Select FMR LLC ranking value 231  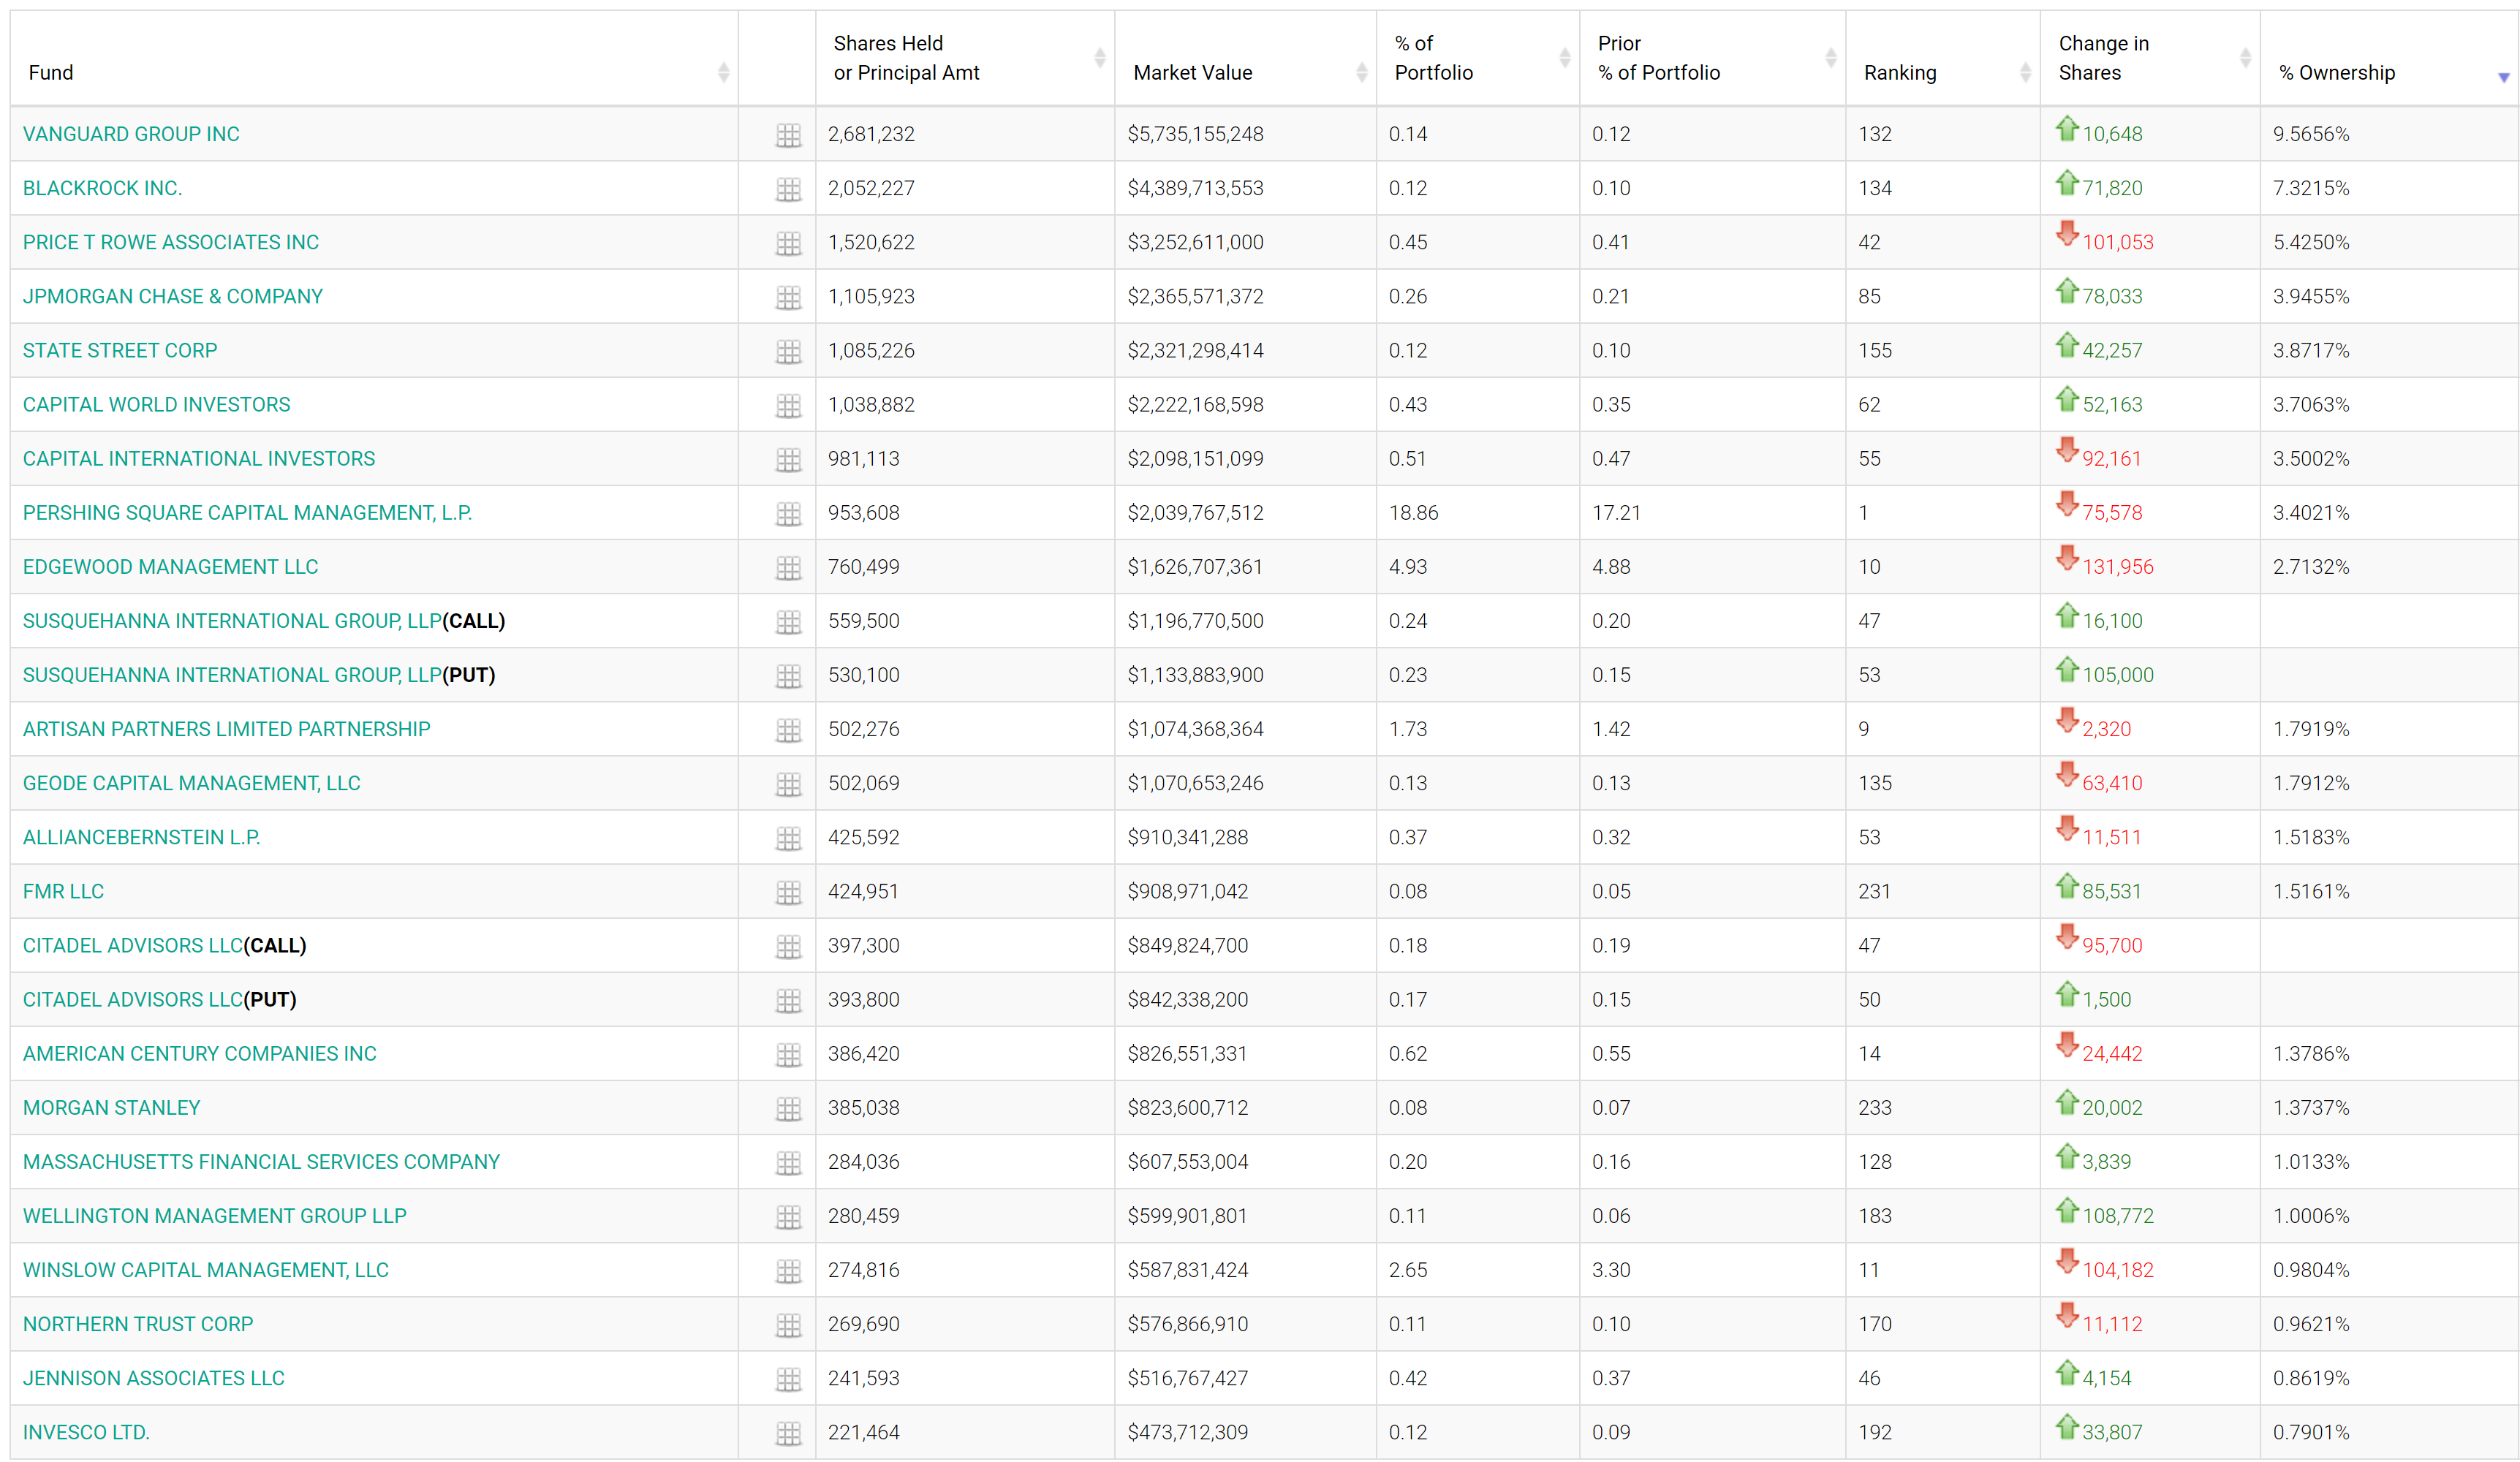1874,891
